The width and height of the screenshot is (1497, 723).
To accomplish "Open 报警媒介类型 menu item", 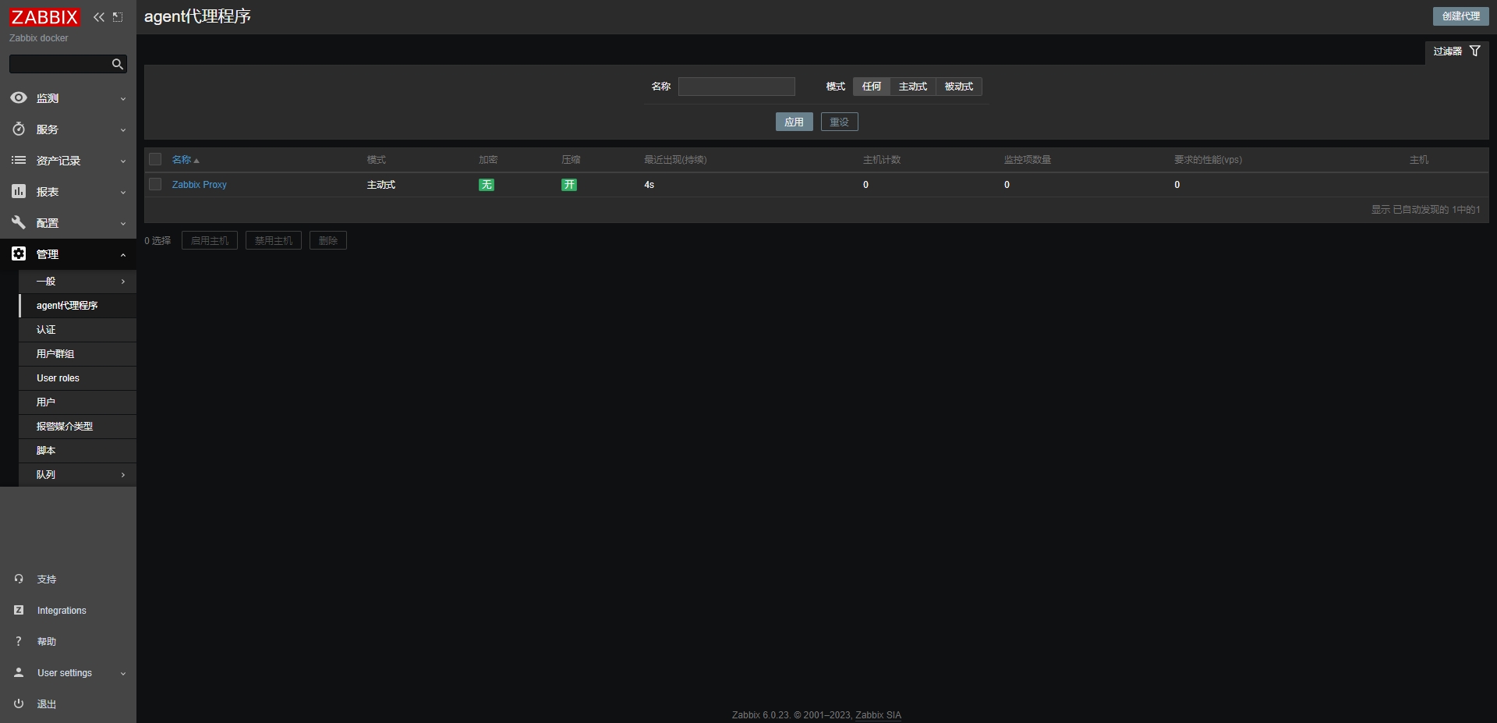I will point(78,427).
